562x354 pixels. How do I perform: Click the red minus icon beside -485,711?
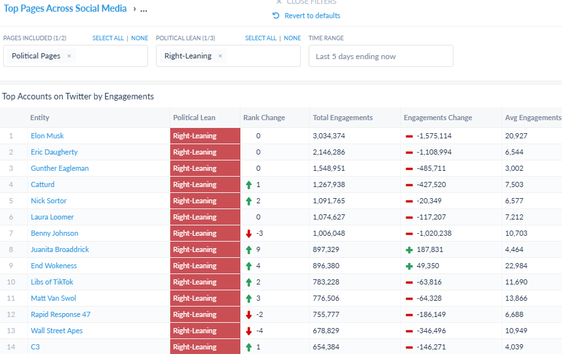tap(409, 169)
